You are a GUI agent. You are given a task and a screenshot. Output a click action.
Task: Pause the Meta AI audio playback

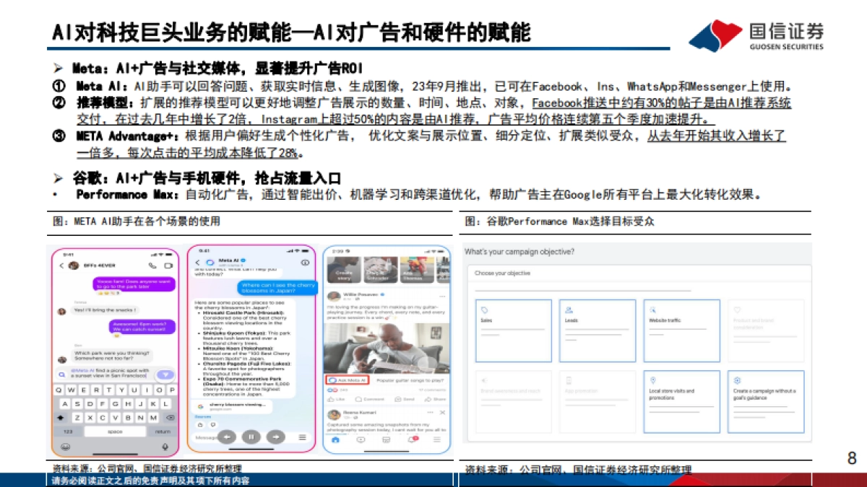(x=253, y=436)
